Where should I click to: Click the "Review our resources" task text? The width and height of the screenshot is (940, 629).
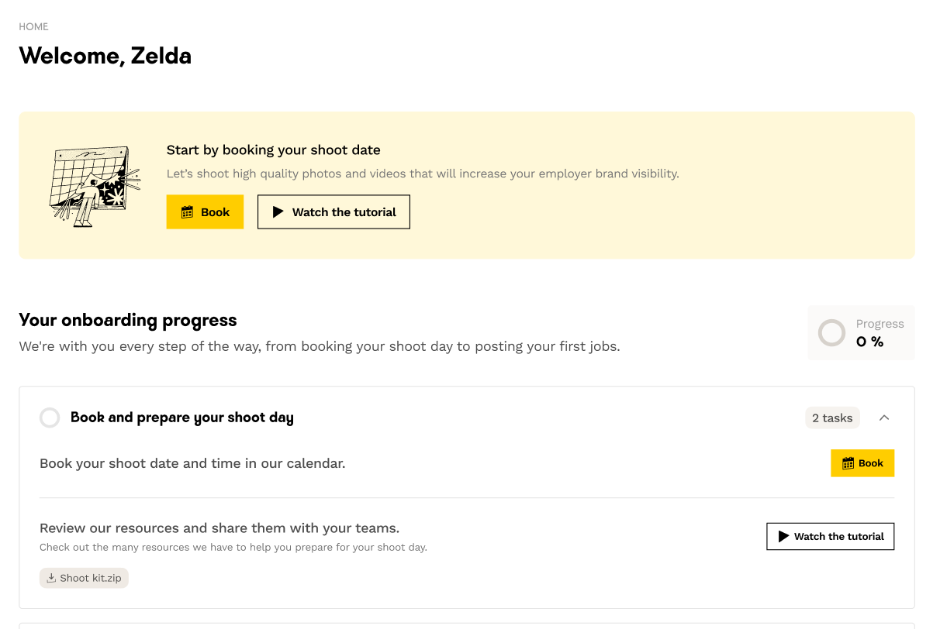click(x=219, y=528)
